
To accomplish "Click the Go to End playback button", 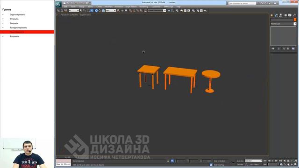I will 280,161.
